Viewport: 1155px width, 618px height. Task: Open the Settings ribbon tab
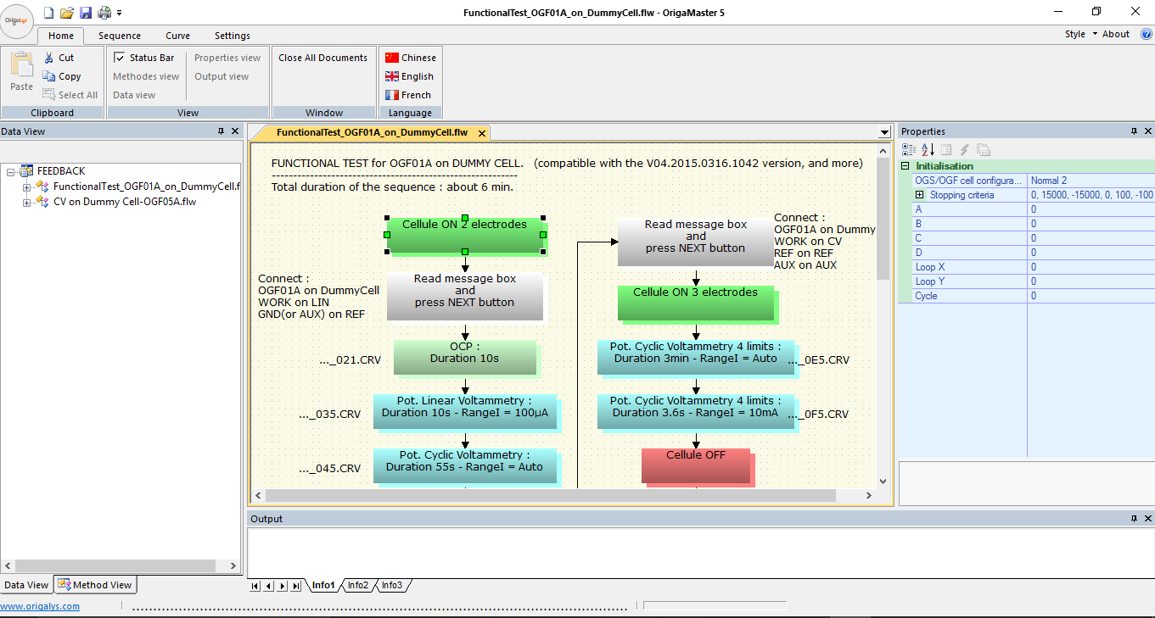[233, 36]
